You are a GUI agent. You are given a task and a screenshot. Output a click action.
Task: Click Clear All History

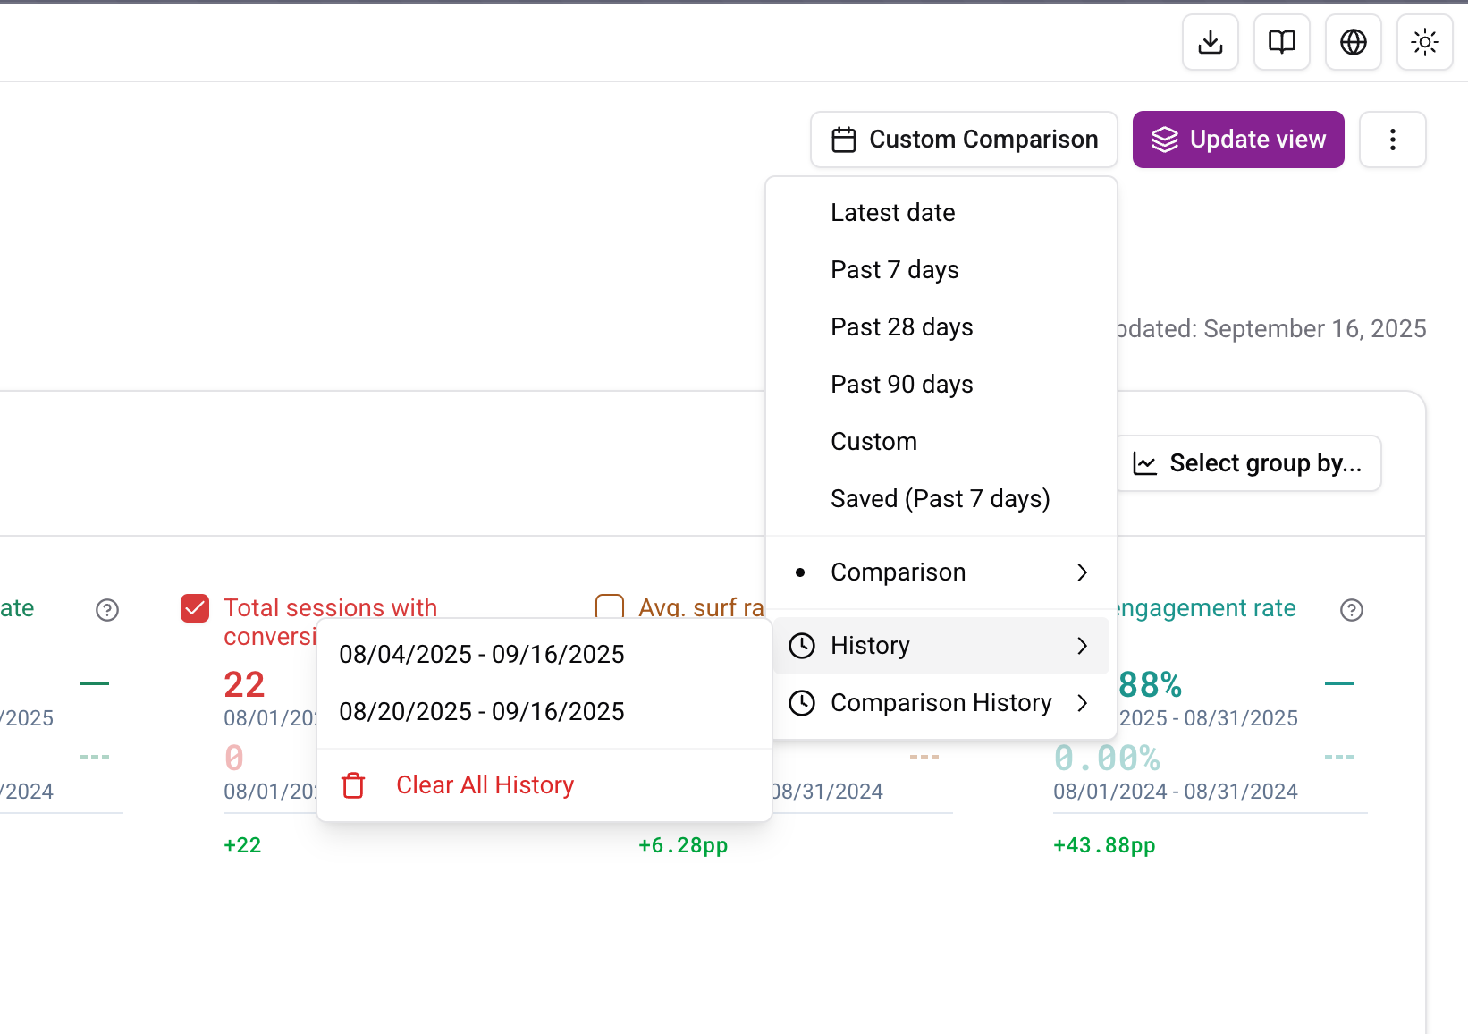485,785
